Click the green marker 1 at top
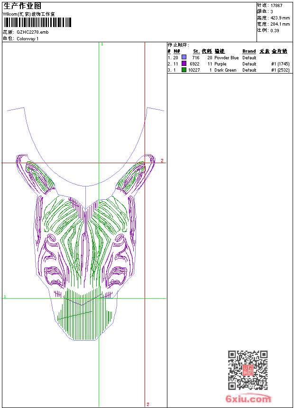This screenshot has width=294, height=408. pos(102,44)
